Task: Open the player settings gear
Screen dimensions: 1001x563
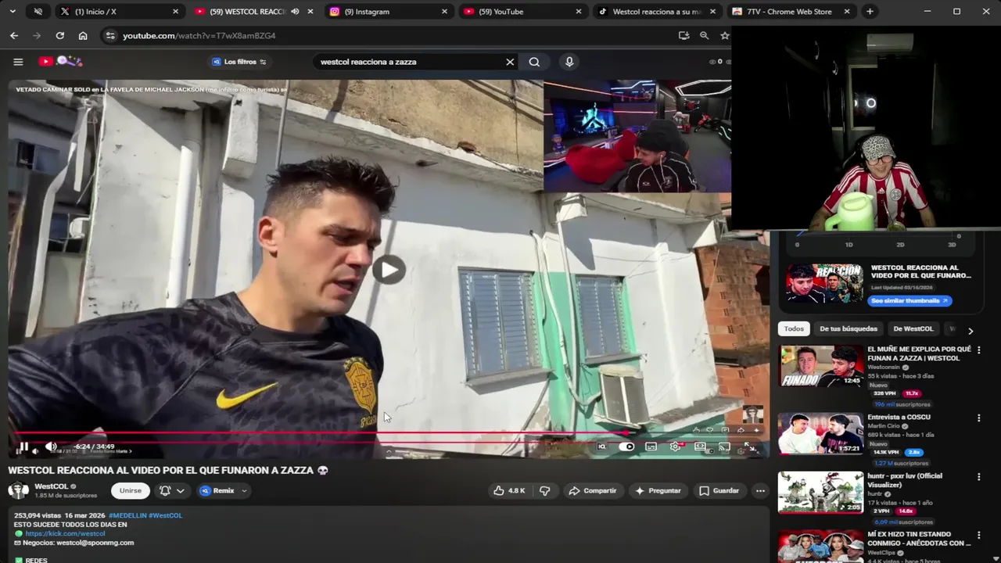Action: 675,446
